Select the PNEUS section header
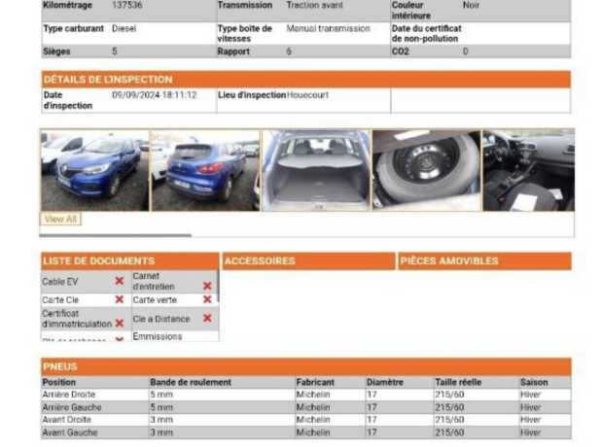The height and width of the screenshot is (447, 603). 306,366
